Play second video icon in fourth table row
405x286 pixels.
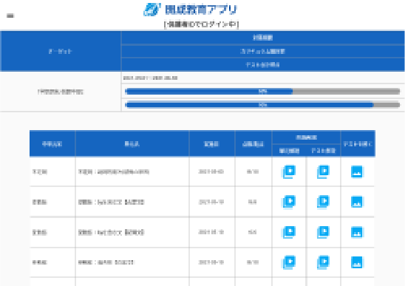click(323, 262)
